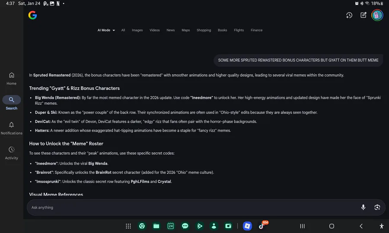Tap the home navigation button

(332, 226)
